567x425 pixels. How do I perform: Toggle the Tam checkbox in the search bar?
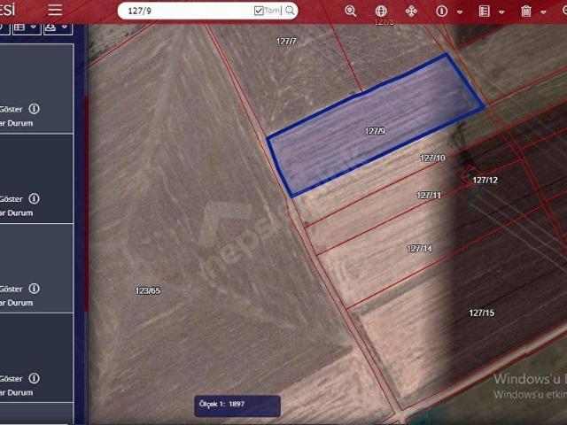[x=259, y=11]
